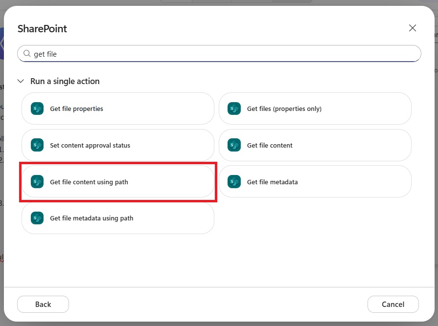The image size is (438, 326).
Task: Click the search magnifier icon
Action: click(x=27, y=54)
